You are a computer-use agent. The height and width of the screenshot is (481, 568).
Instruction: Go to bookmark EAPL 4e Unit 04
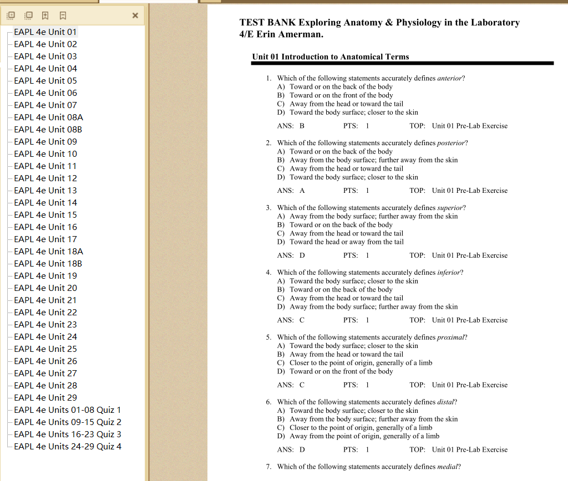click(45, 68)
